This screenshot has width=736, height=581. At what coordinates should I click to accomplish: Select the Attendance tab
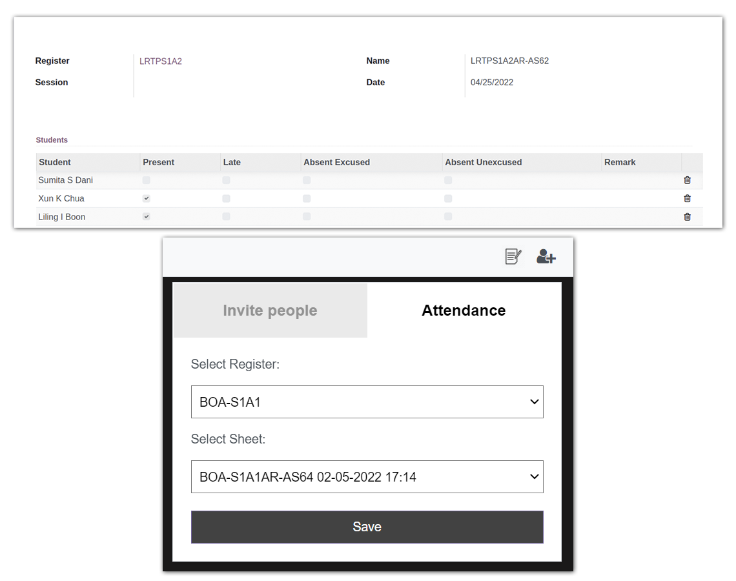coord(464,311)
